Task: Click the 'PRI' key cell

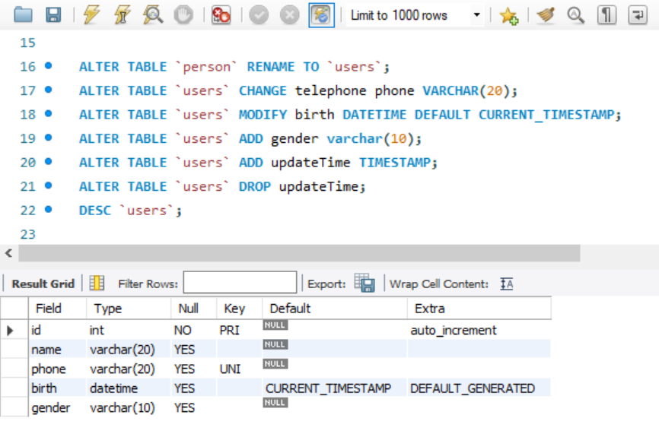Action: pos(239,331)
